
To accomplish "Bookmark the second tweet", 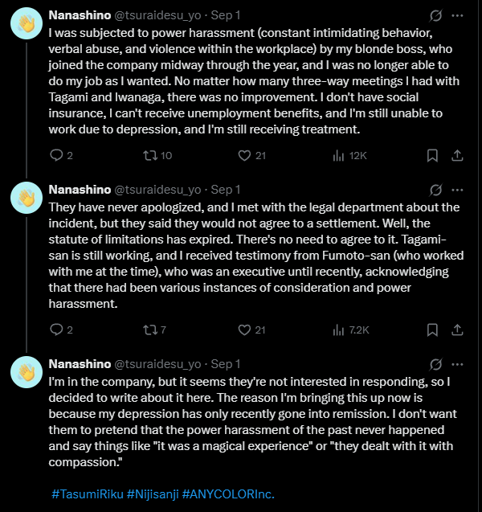I will click(432, 330).
